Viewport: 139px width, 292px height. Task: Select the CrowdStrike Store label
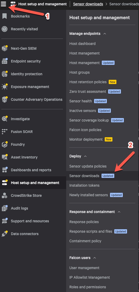click(26, 195)
